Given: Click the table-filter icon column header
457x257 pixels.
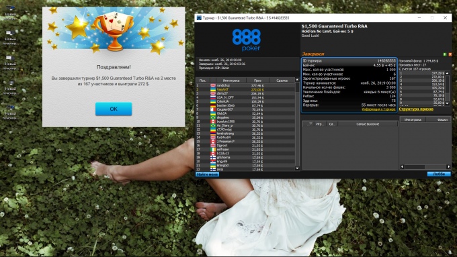Looking at the screenshot, I should pyautogui.click(x=308, y=124).
